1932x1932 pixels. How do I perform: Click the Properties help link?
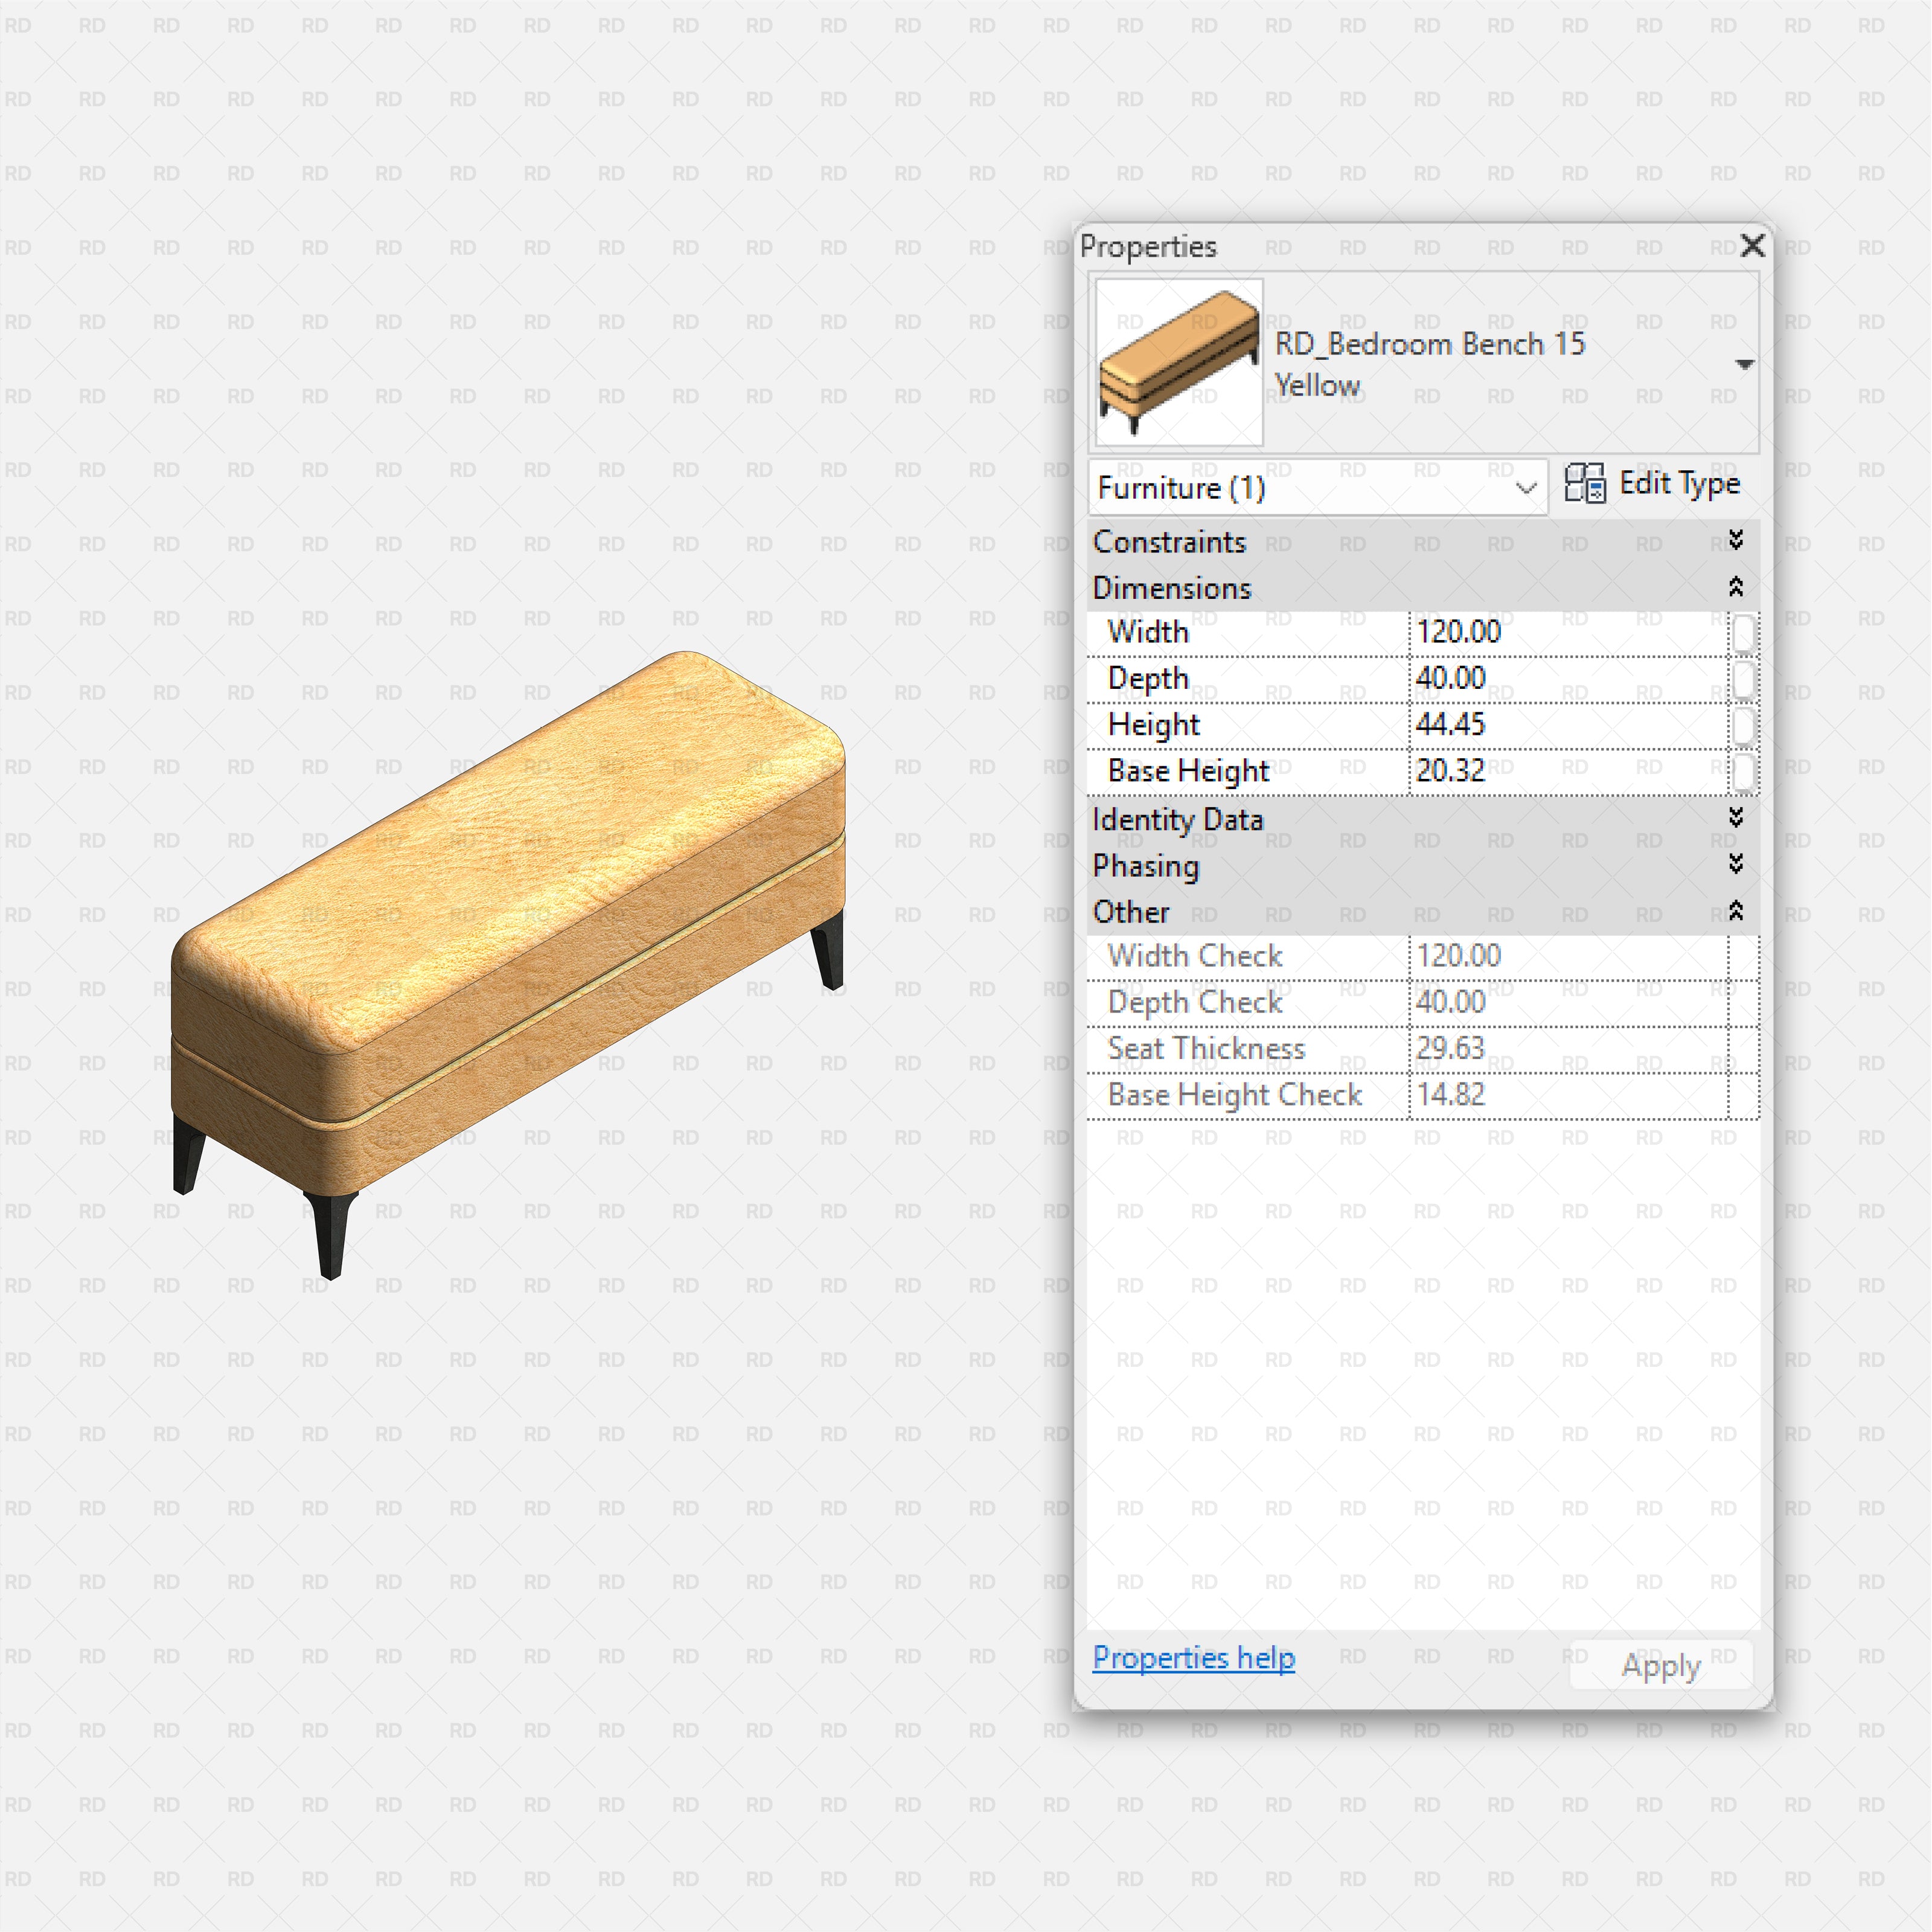point(1192,1657)
